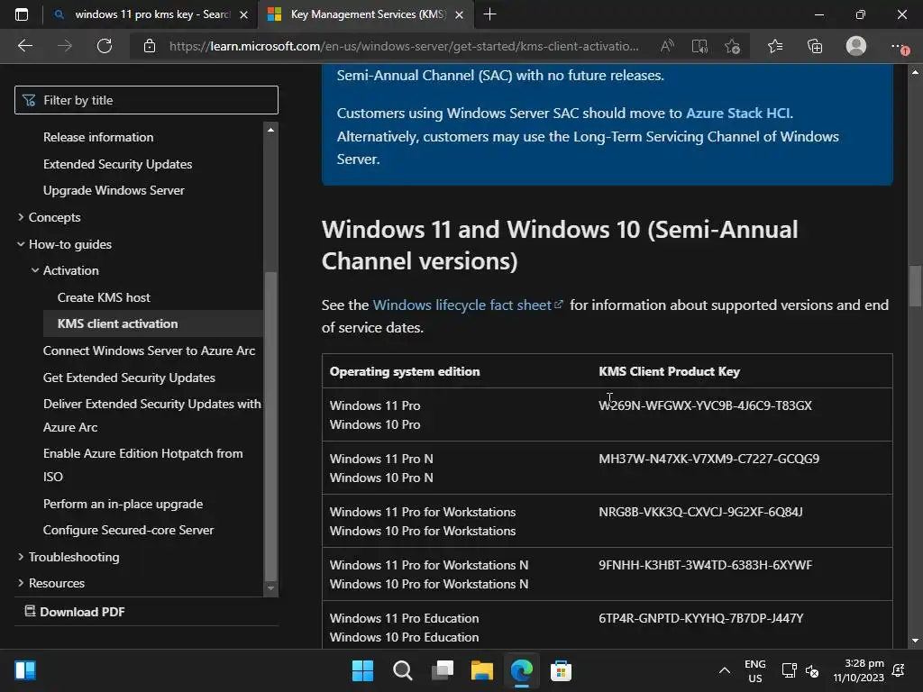Show hidden system tray icons chevron
Viewport: 923px width, 692px height.
(725, 670)
